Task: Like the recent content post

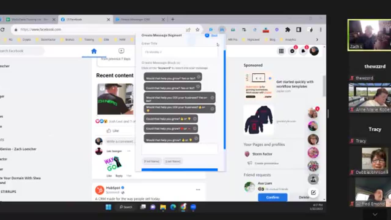Action: point(112,131)
